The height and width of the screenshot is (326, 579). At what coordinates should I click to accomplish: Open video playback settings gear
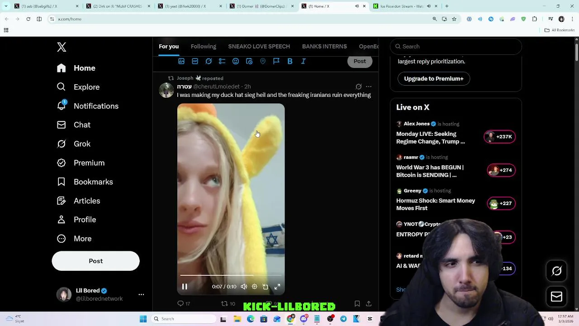pos(255,287)
